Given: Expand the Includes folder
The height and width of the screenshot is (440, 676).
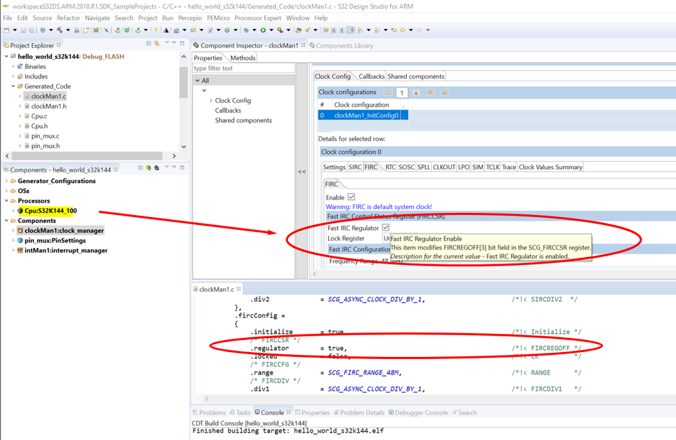Looking at the screenshot, I should 13,76.
